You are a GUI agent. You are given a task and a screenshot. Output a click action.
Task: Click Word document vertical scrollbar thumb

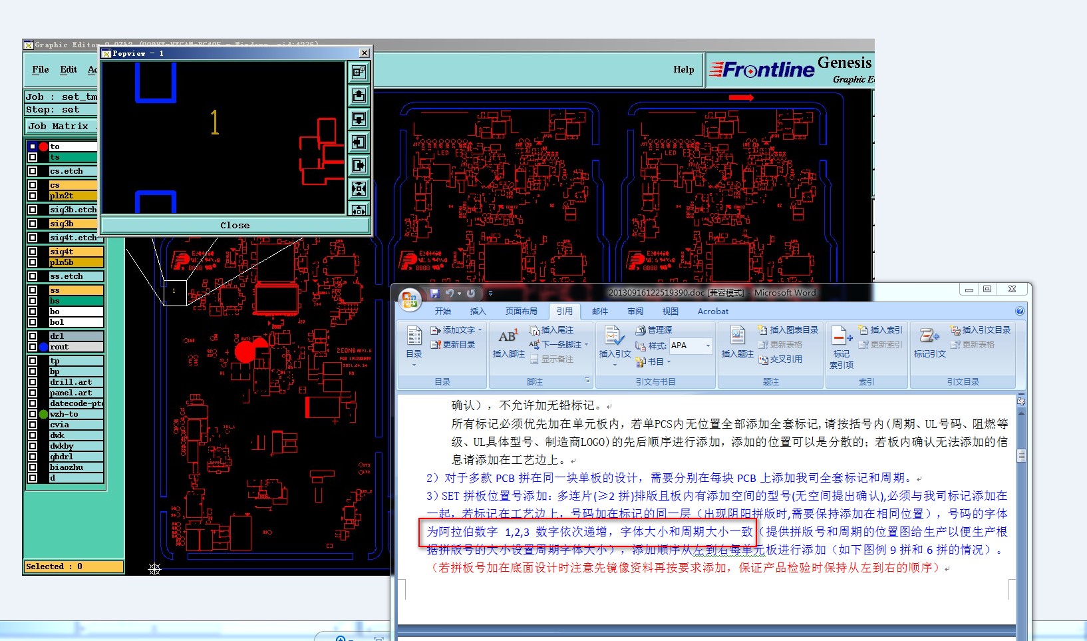coord(1021,455)
